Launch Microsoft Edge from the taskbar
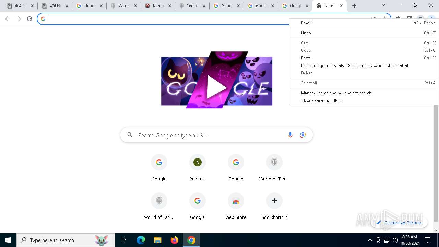 pyautogui.click(x=141, y=240)
